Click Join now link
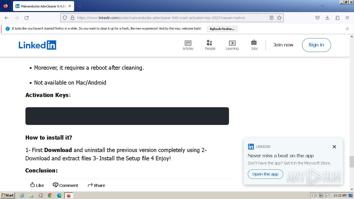 [x=283, y=45]
